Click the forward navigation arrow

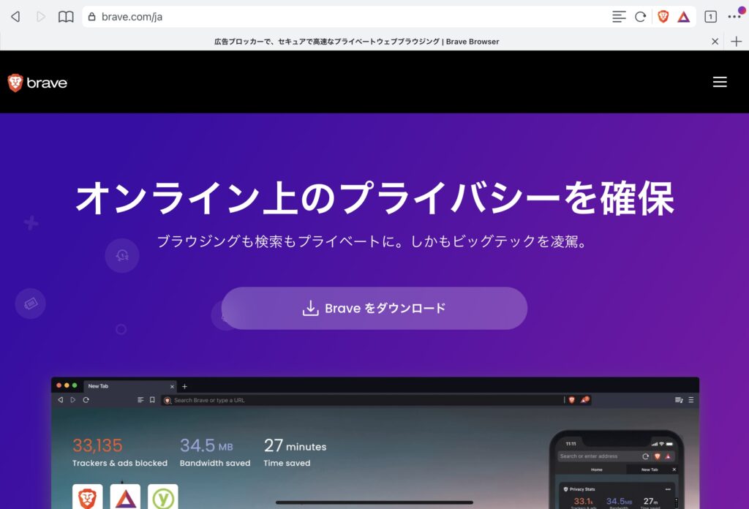[x=41, y=17]
